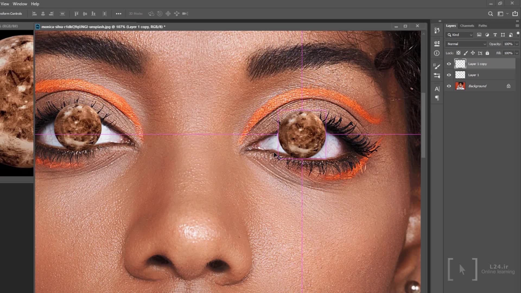The height and width of the screenshot is (293, 521).
Task: Open the Normal blend mode dropdown
Action: (466, 44)
